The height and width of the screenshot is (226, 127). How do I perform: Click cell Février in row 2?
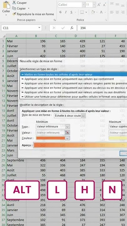16,46
